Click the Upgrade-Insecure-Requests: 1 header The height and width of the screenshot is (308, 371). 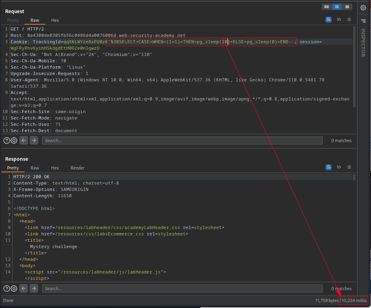point(50,74)
